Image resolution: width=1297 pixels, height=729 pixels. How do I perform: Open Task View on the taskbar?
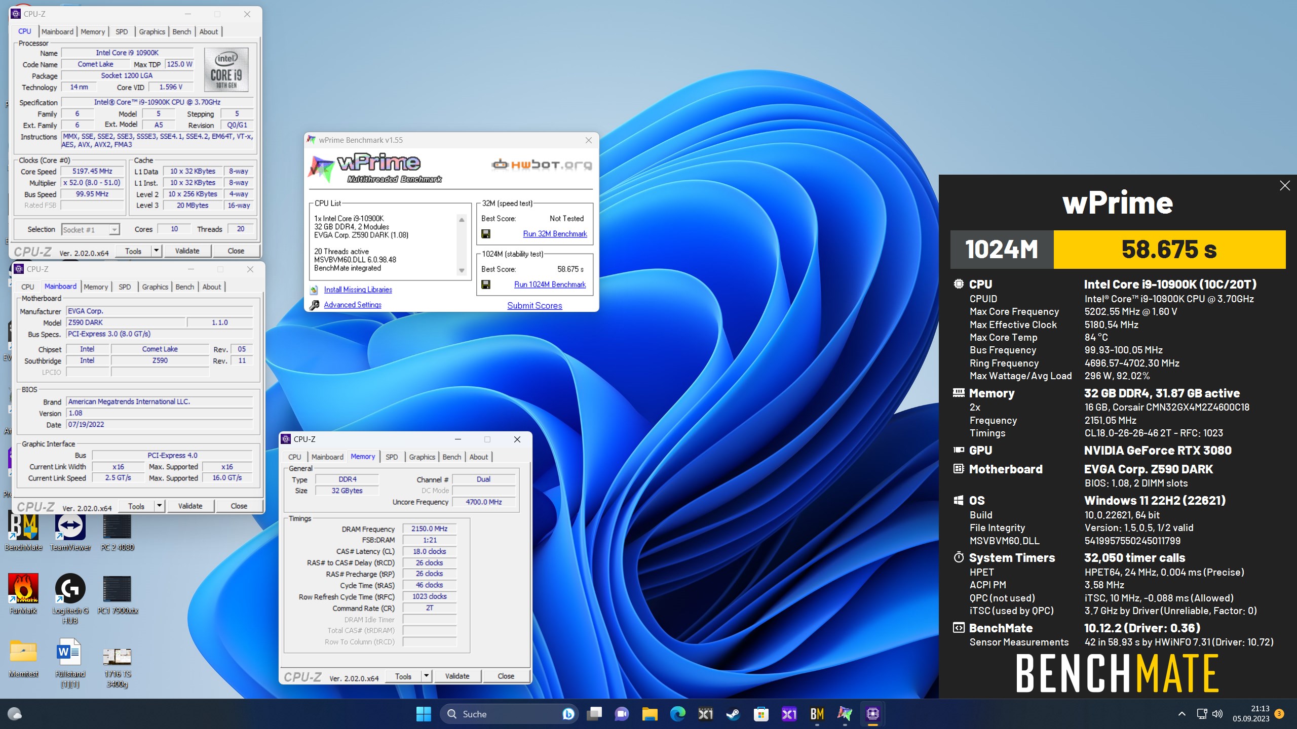[594, 714]
